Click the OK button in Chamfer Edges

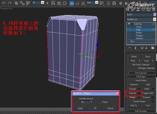(95, 108)
